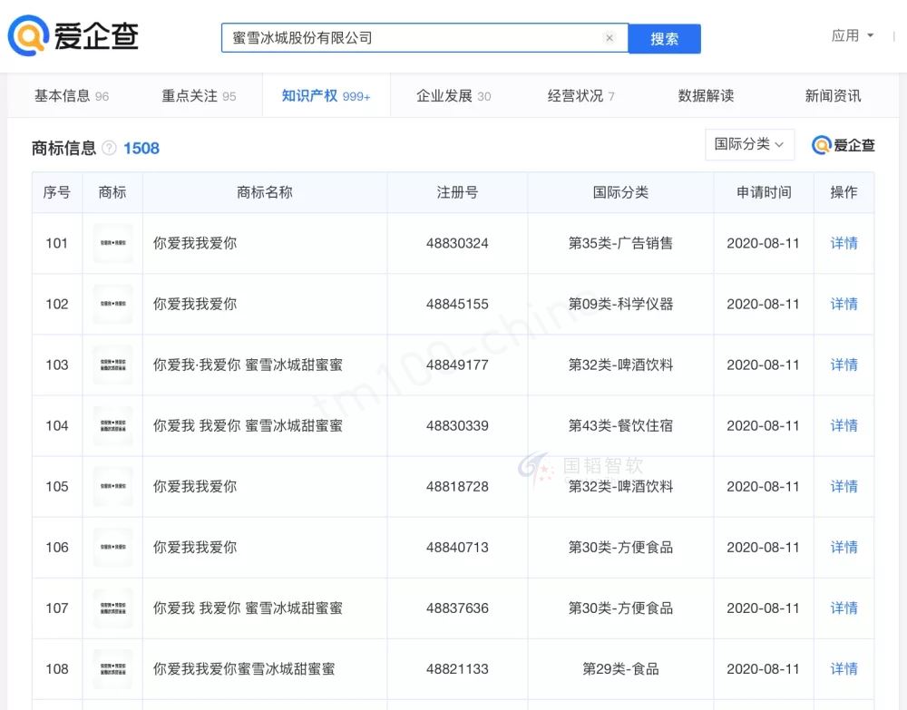Image resolution: width=907 pixels, height=710 pixels.
Task: Open trademark thumbnail for row 103
Action: pyautogui.click(x=112, y=365)
